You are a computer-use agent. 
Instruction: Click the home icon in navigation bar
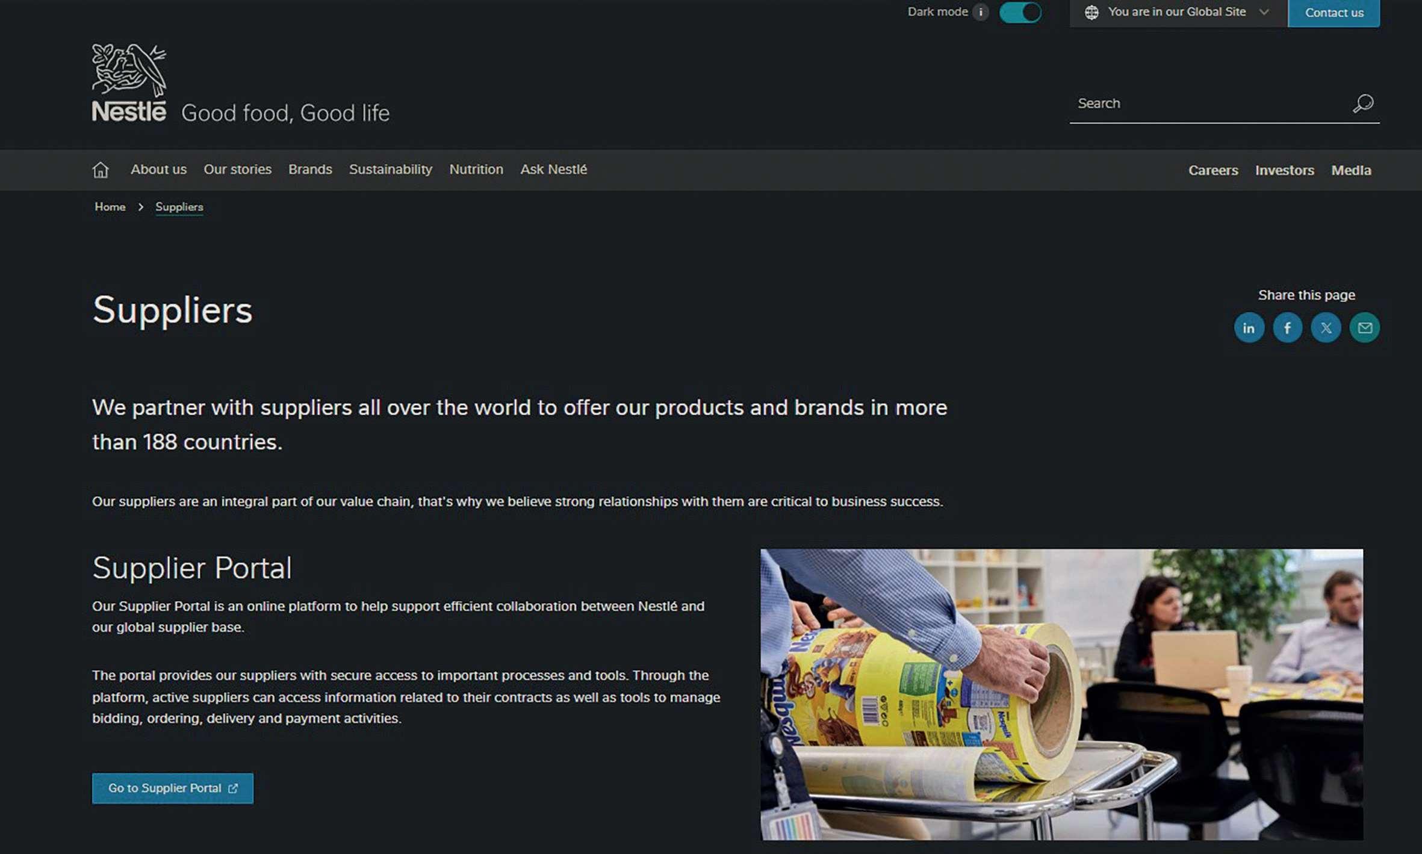click(x=101, y=170)
